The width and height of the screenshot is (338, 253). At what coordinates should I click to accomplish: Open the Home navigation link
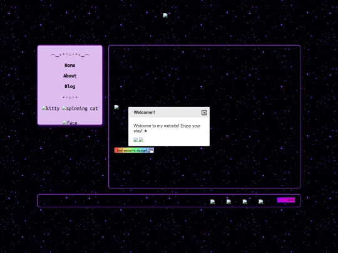pyautogui.click(x=70, y=66)
